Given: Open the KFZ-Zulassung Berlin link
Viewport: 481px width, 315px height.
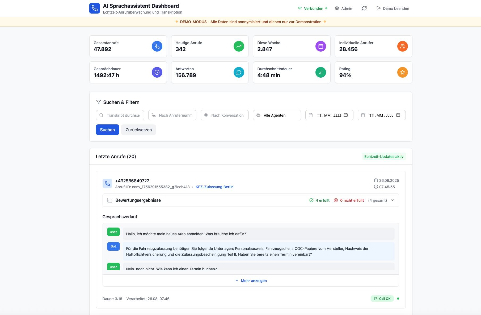Looking at the screenshot, I should (x=214, y=187).
